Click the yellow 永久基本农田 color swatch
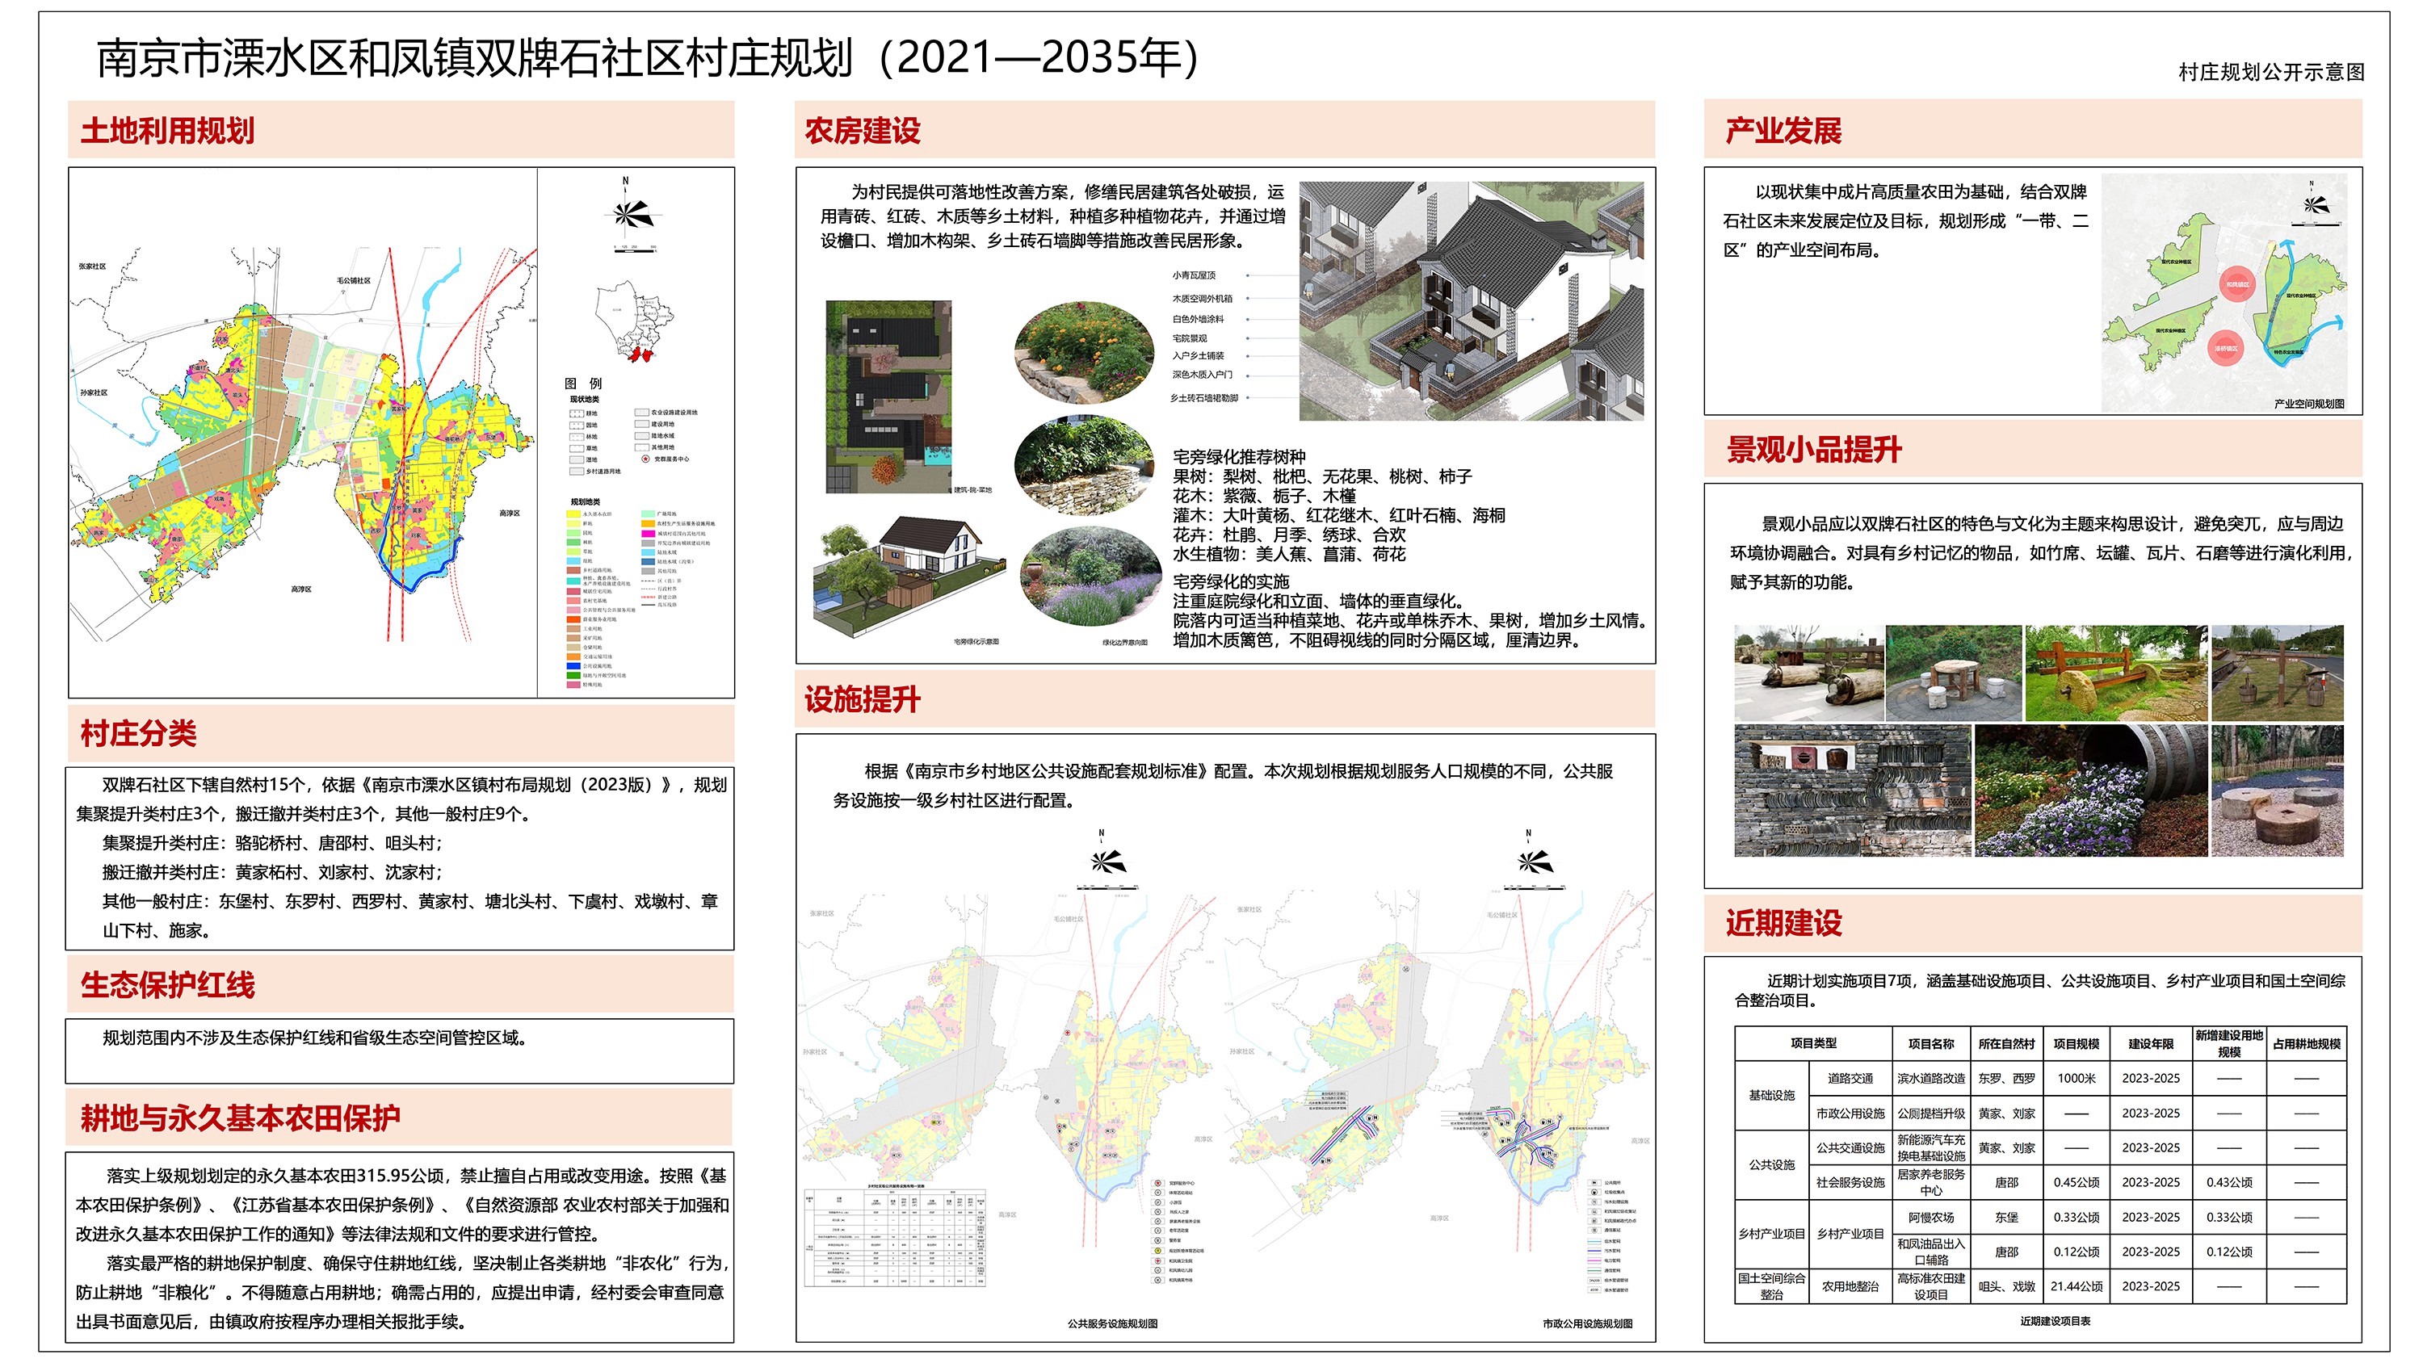Viewport: 2423px width, 1363px height. [573, 514]
